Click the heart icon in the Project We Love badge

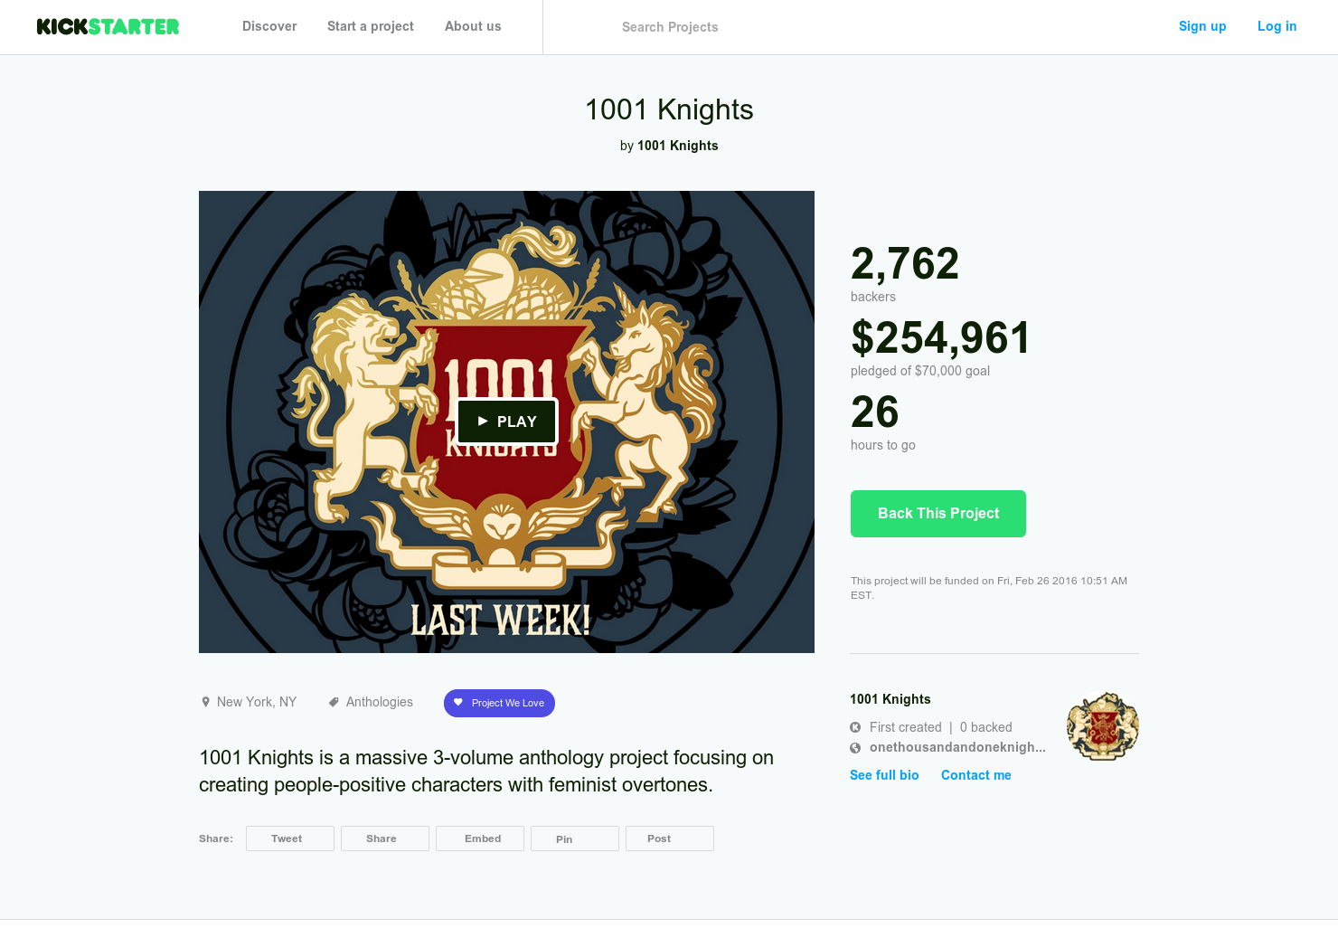tap(459, 702)
